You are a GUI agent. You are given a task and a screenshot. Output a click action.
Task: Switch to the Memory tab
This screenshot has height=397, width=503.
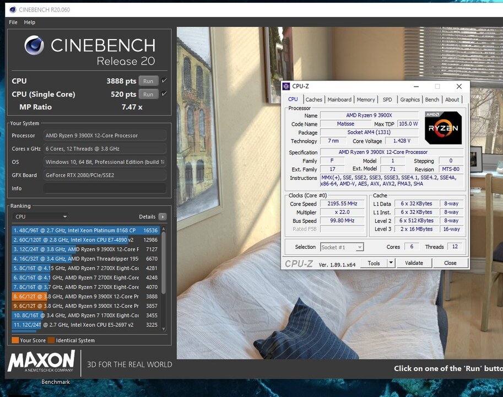point(366,99)
